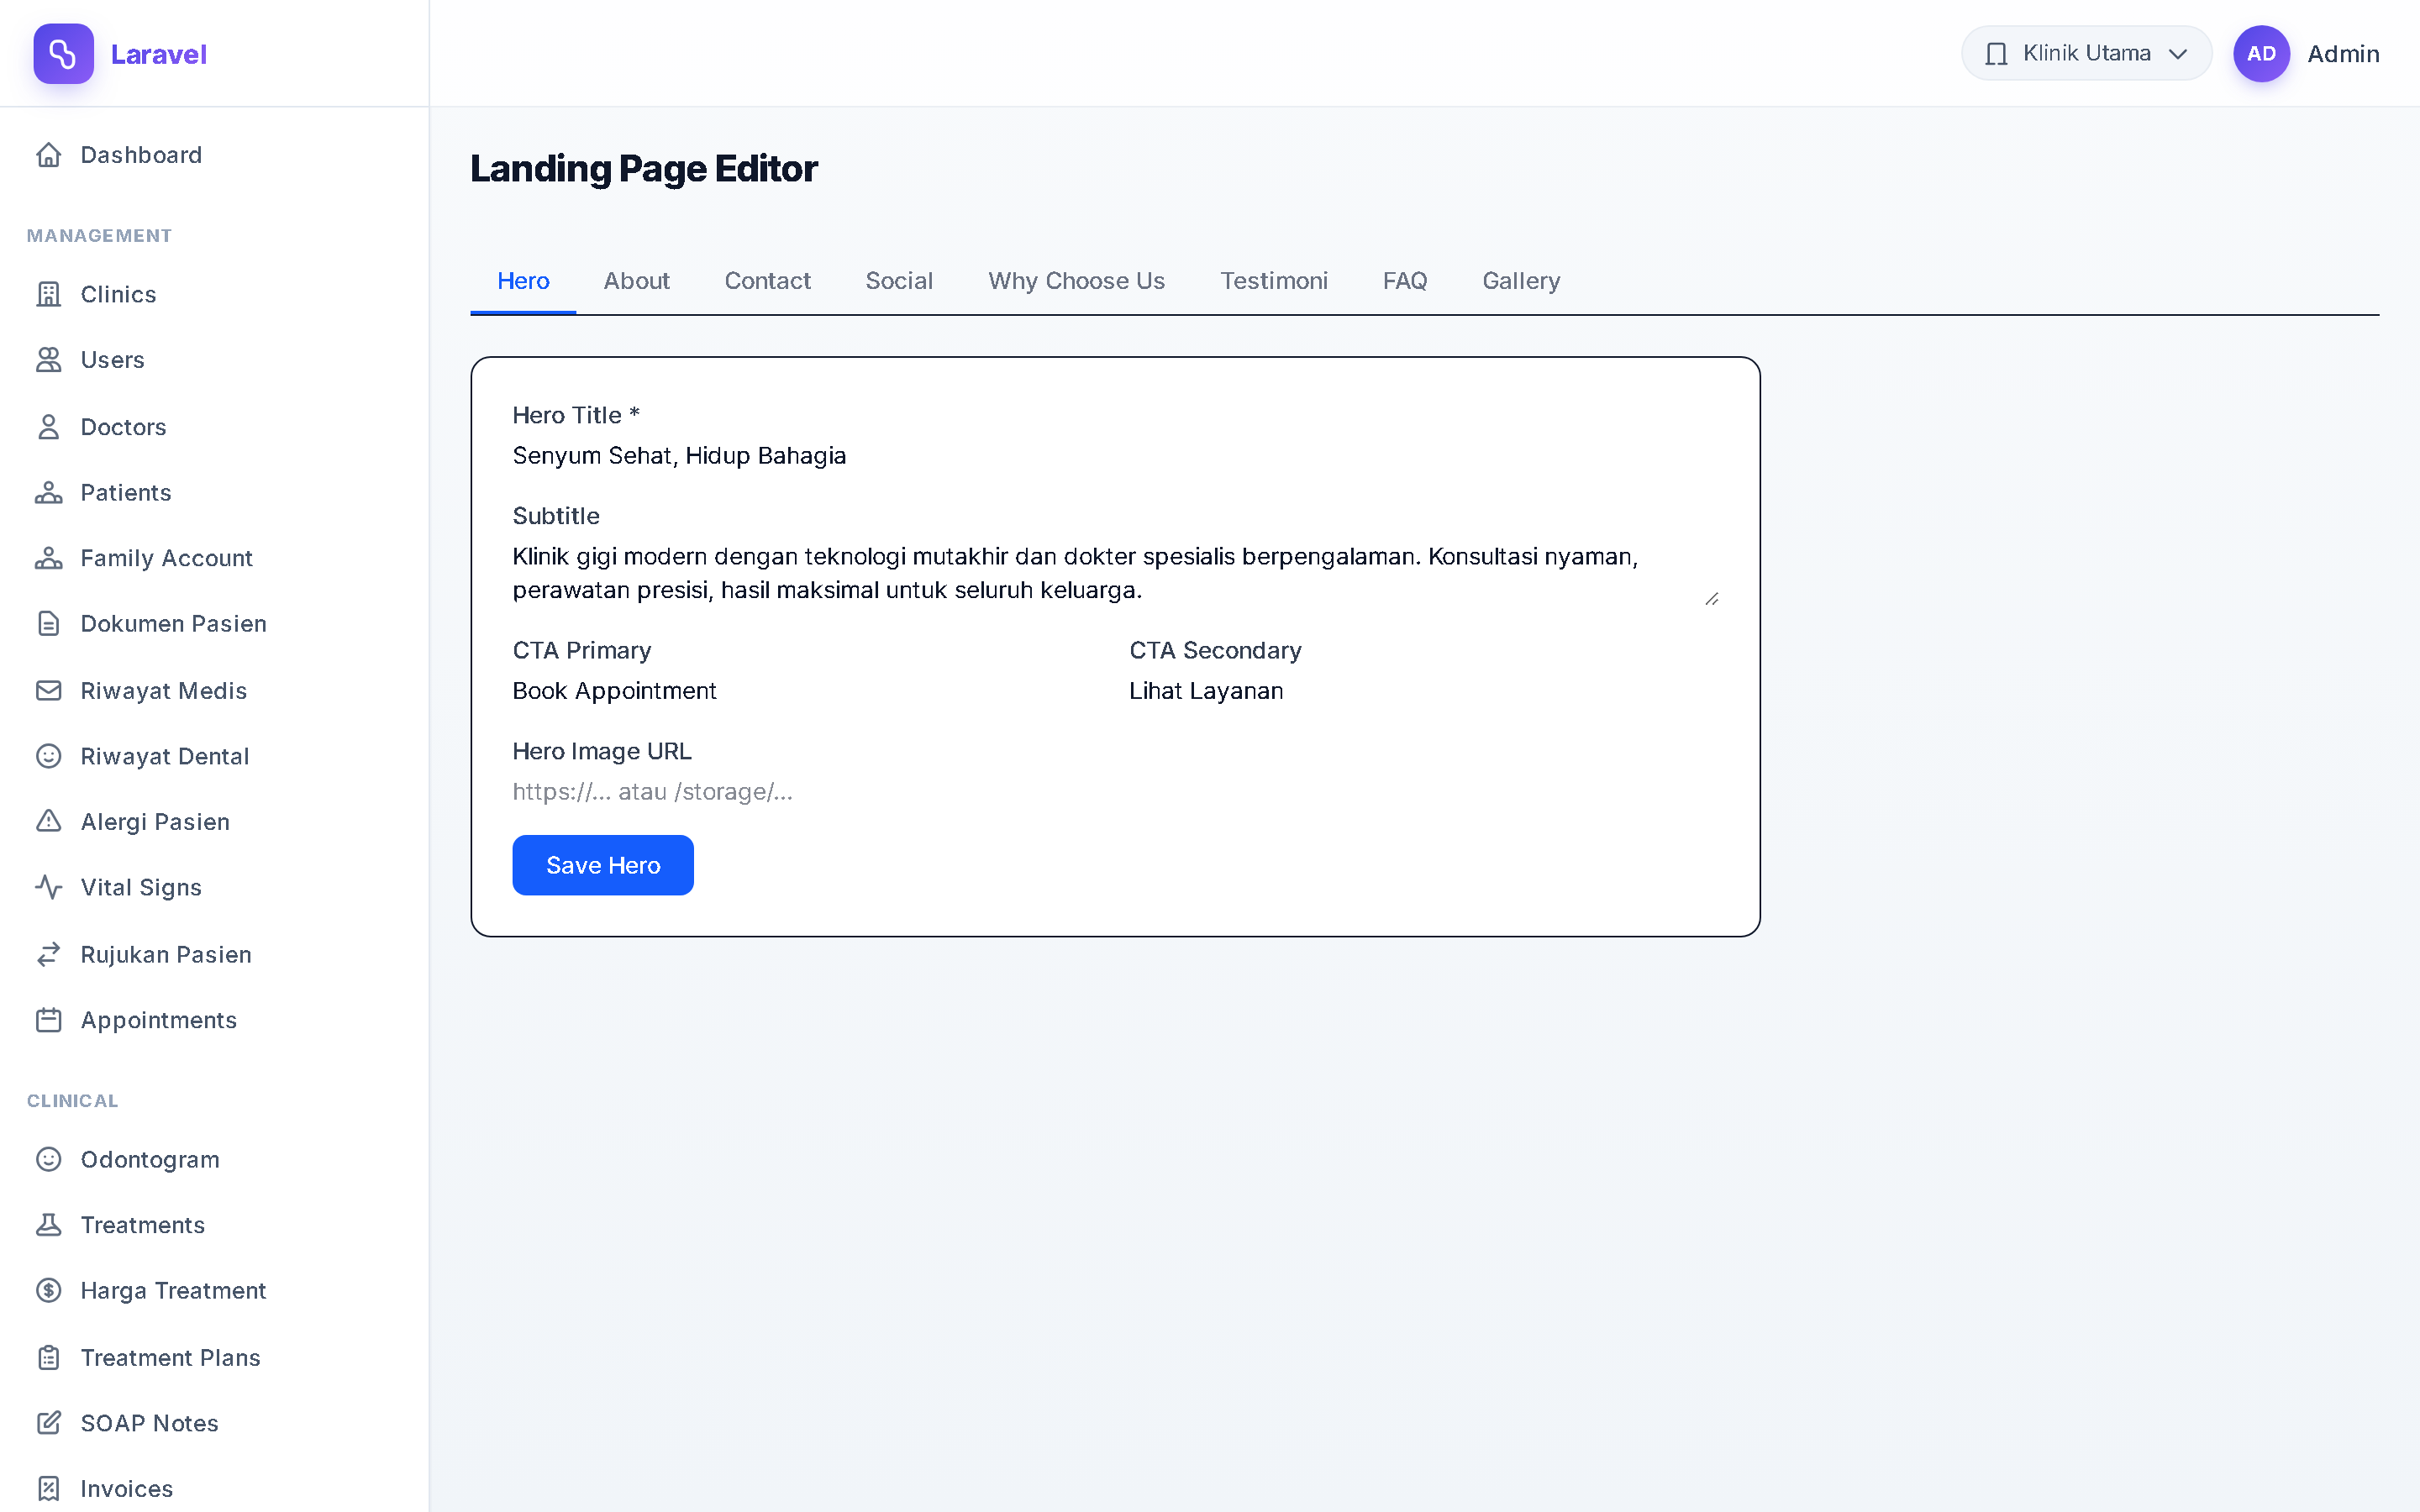Screen dimensions: 2420x1512
Task: Select the Testimoni tab
Action: click(1274, 281)
